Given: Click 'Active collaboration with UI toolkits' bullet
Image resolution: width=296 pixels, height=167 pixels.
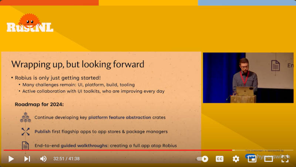Looking at the screenshot, I should (94, 91).
